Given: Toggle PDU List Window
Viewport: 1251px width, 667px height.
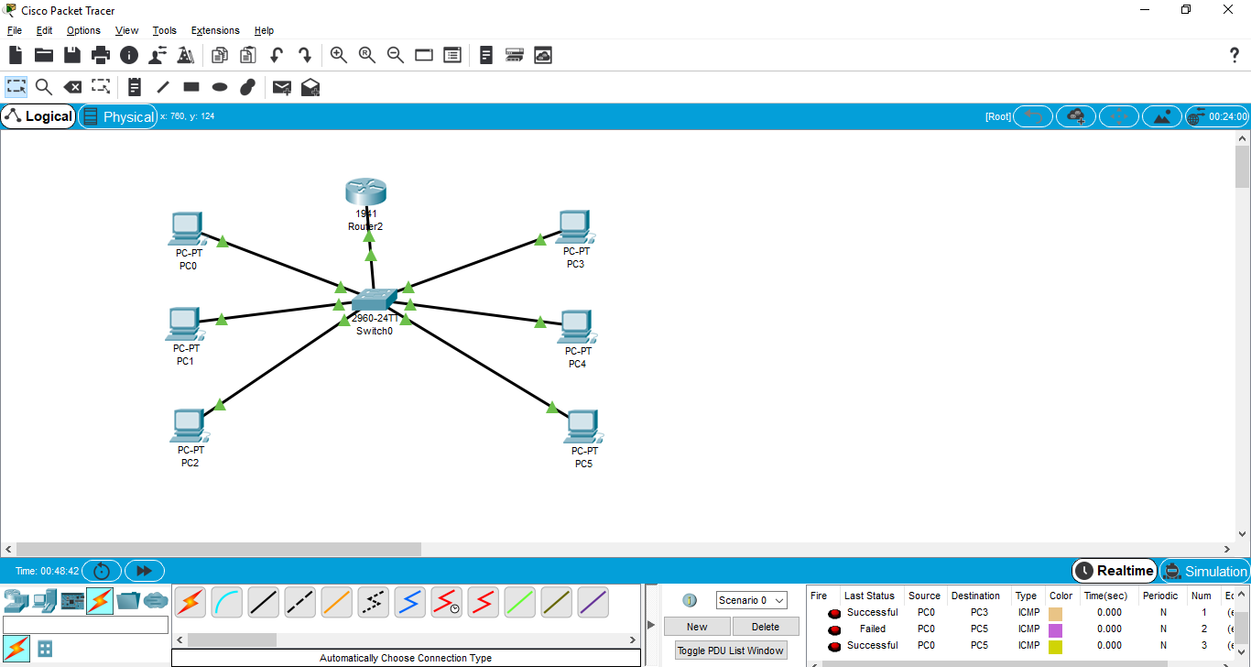Looking at the screenshot, I should click(x=731, y=651).
